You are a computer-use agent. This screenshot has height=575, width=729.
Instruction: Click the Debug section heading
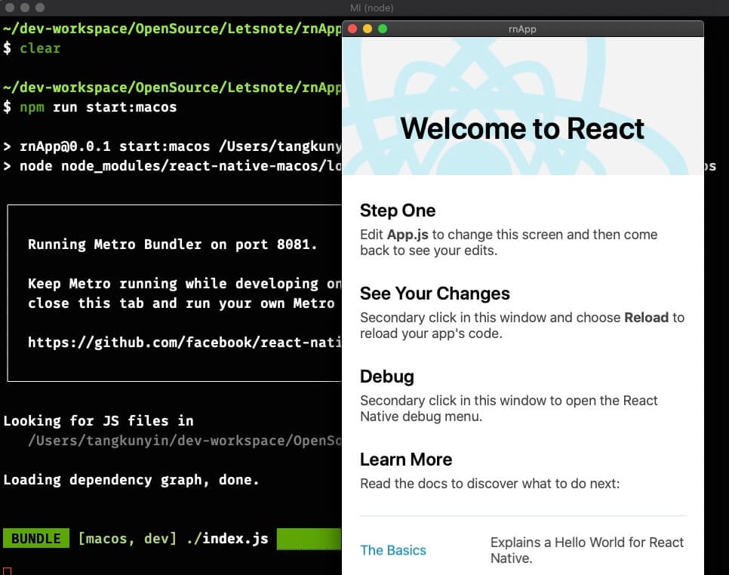pos(387,377)
